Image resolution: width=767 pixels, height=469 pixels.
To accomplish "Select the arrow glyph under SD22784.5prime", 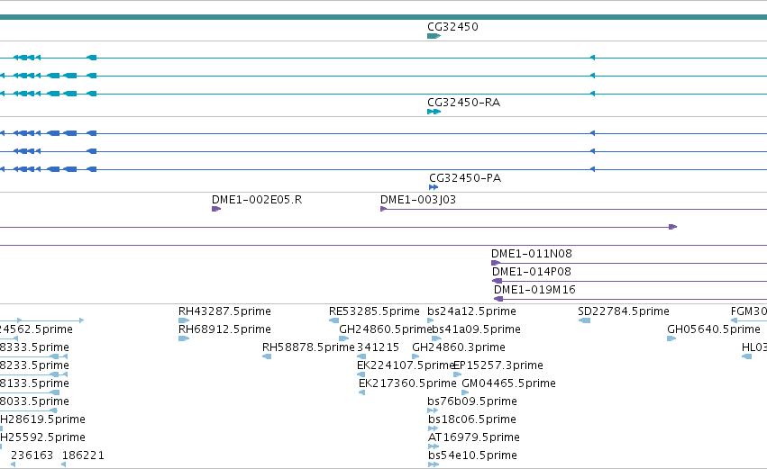I will pos(584,320).
